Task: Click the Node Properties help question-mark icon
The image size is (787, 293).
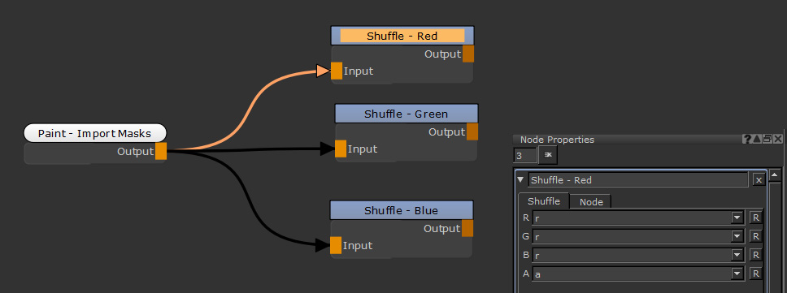Action: pos(747,140)
